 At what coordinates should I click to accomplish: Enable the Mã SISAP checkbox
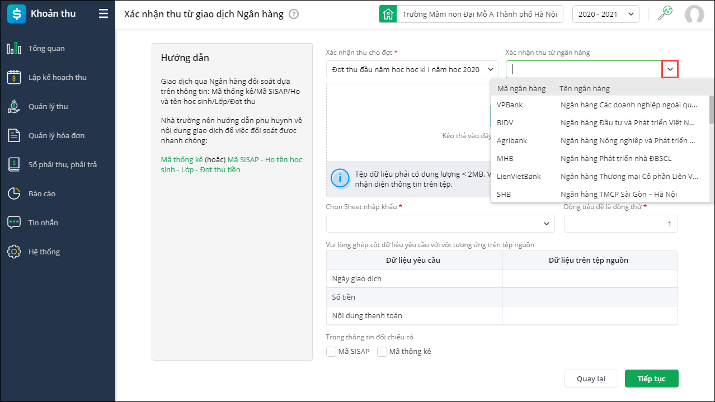click(x=331, y=352)
